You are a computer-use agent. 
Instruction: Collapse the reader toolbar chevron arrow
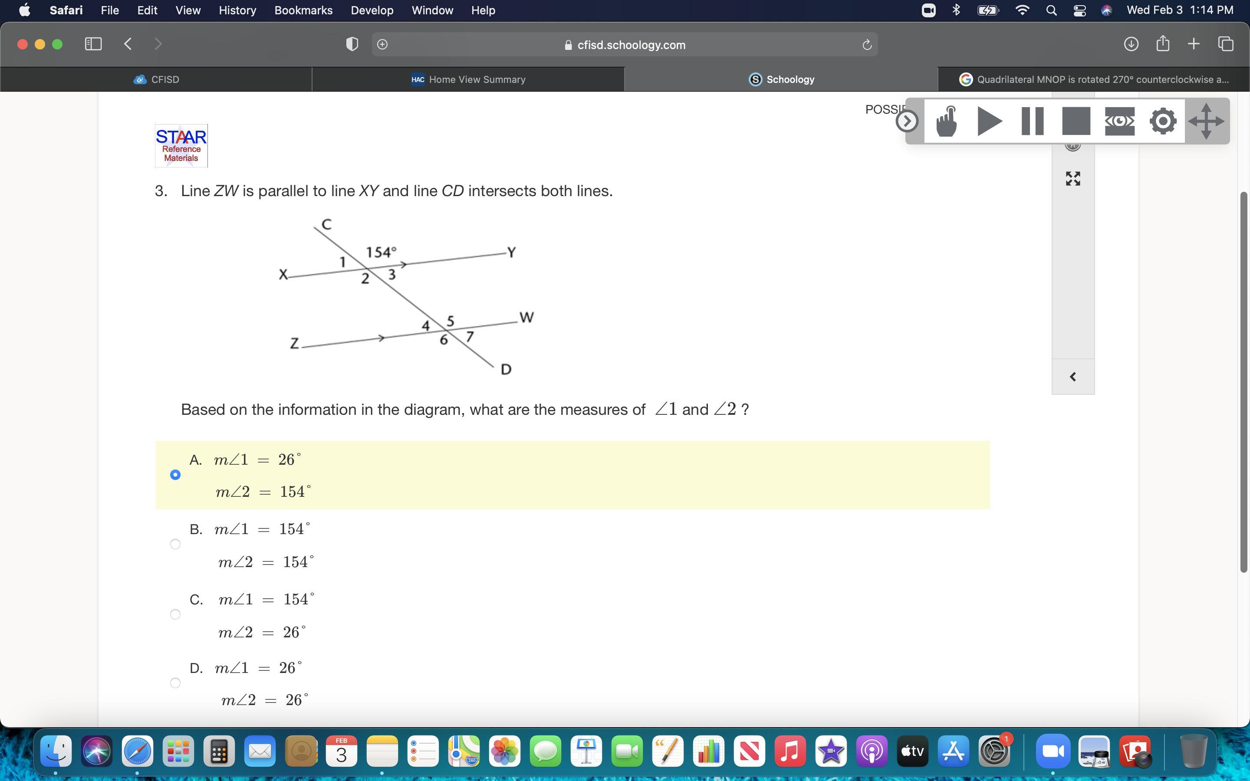coord(907,121)
